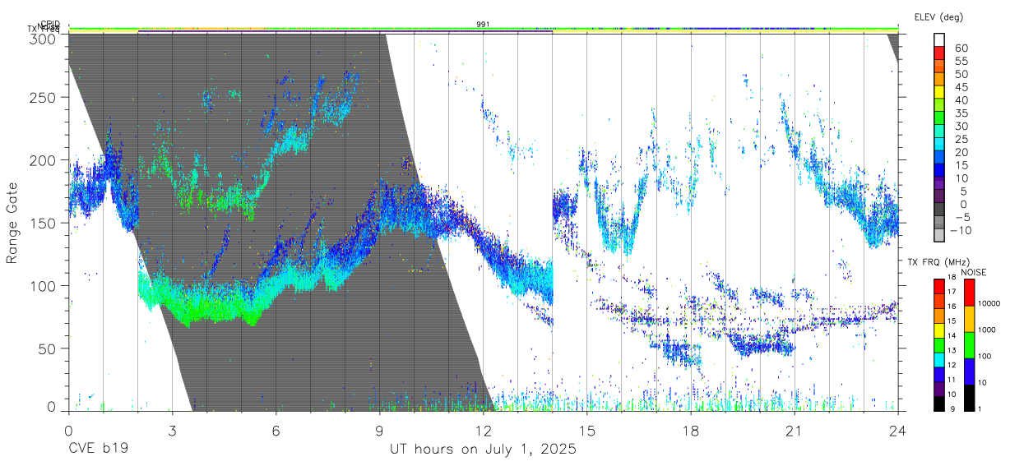
Task: Select the green swatch between 1000 and 100 on NOISE bar
Action: (x=968, y=344)
